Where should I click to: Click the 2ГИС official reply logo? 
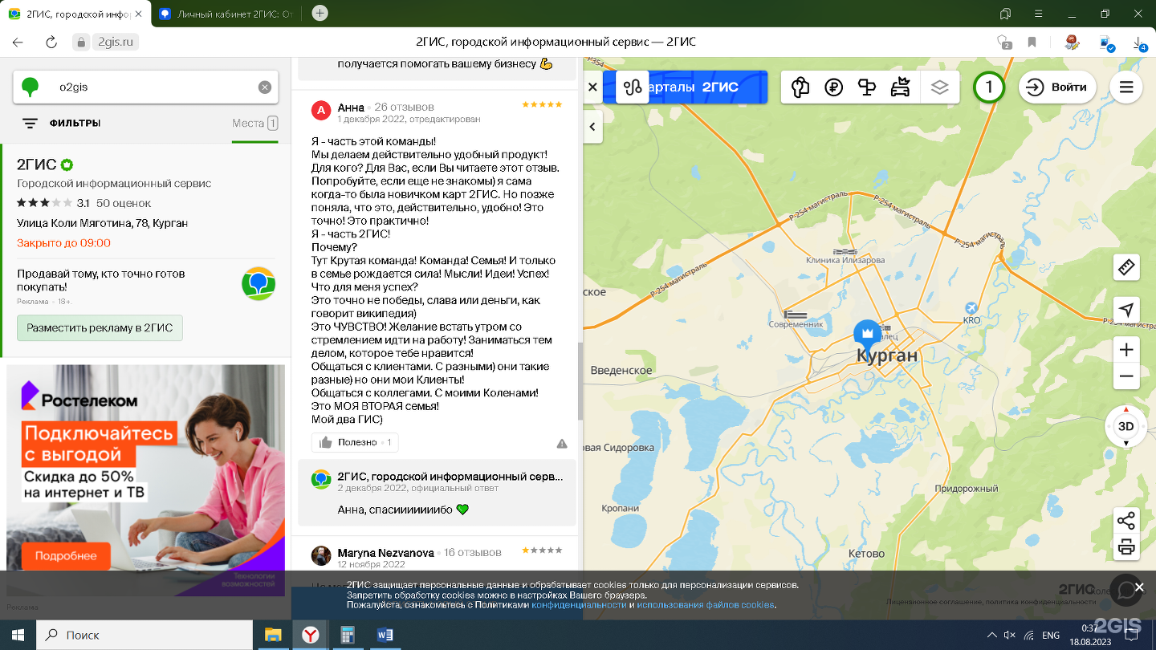click(x=321, y=479)
